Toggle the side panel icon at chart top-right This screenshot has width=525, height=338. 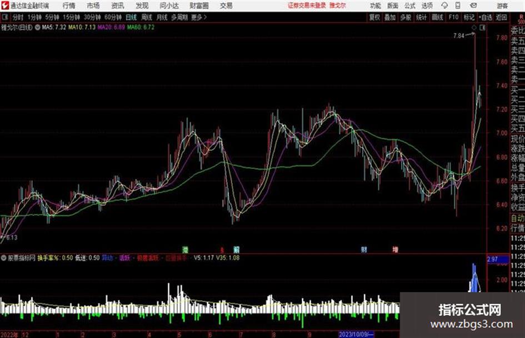pyautogui.click(x=482, y=28)
